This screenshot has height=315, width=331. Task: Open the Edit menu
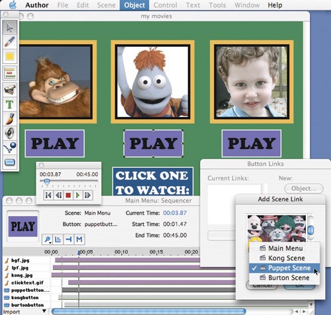83,5
